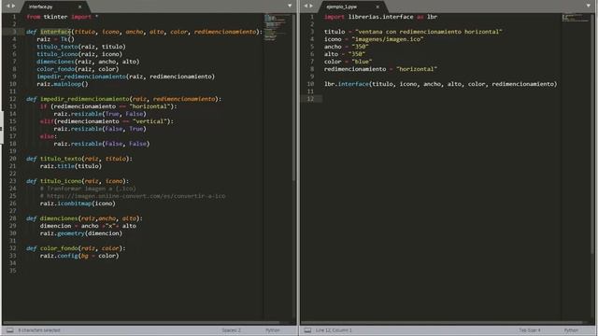Open the right pane's tab list dropdown arrow
Image resolution: width=598 pixels, height=336 pixels.
[x=589, y=7]
